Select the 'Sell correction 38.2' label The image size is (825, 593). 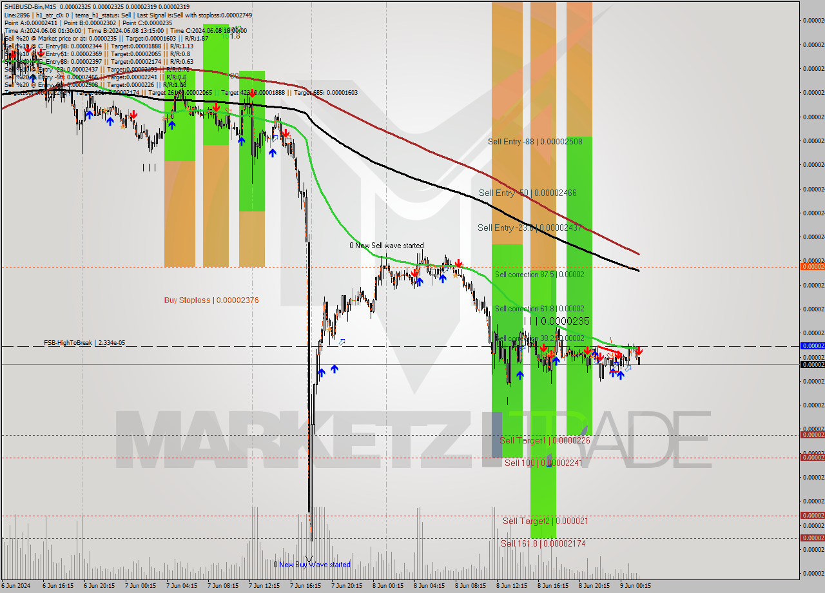click(539, 338)
